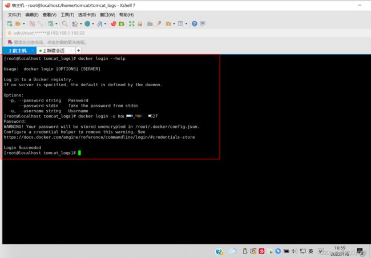Expand the layout panel dropdown arrow
Viewport: 371px width, 258px height.
(186, 23)
